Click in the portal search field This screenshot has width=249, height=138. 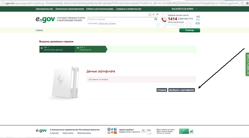point(120,19)
